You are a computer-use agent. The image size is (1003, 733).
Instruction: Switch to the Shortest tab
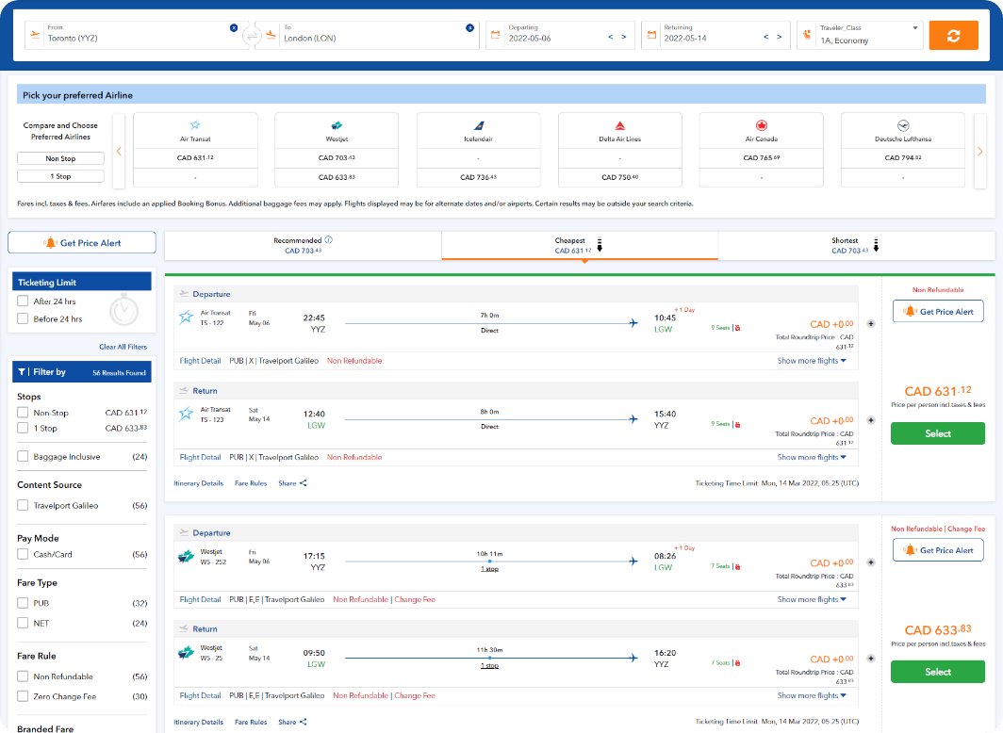point(857,245)
